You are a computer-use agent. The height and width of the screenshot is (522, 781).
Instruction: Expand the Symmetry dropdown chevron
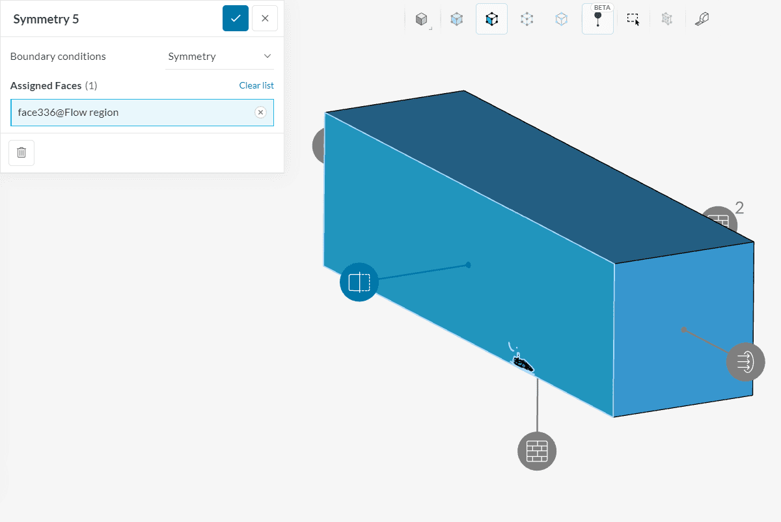pos(267,57)
